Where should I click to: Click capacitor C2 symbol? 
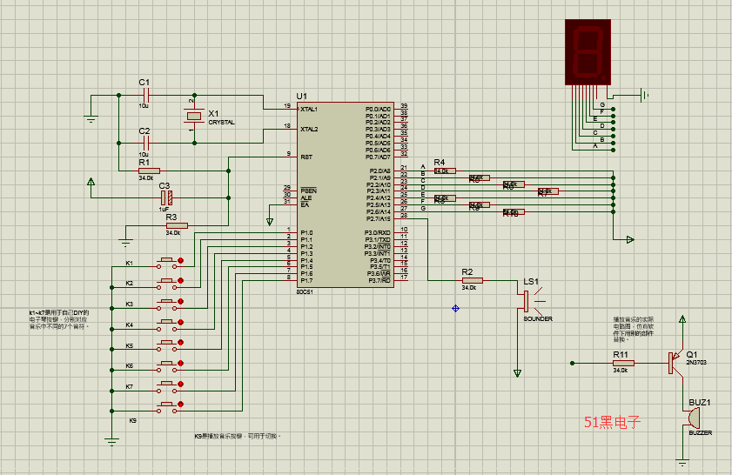[x=145, y=144]
